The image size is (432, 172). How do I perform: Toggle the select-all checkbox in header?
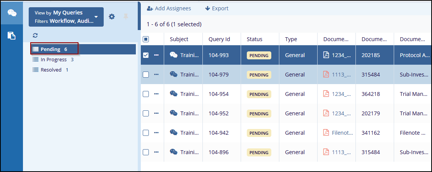[146, 39]
